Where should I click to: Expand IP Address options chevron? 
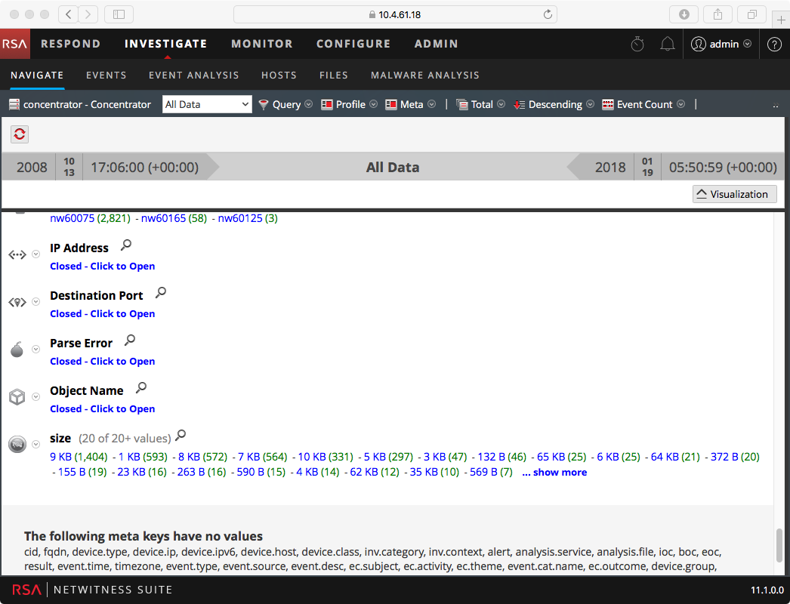click(35, 254)
